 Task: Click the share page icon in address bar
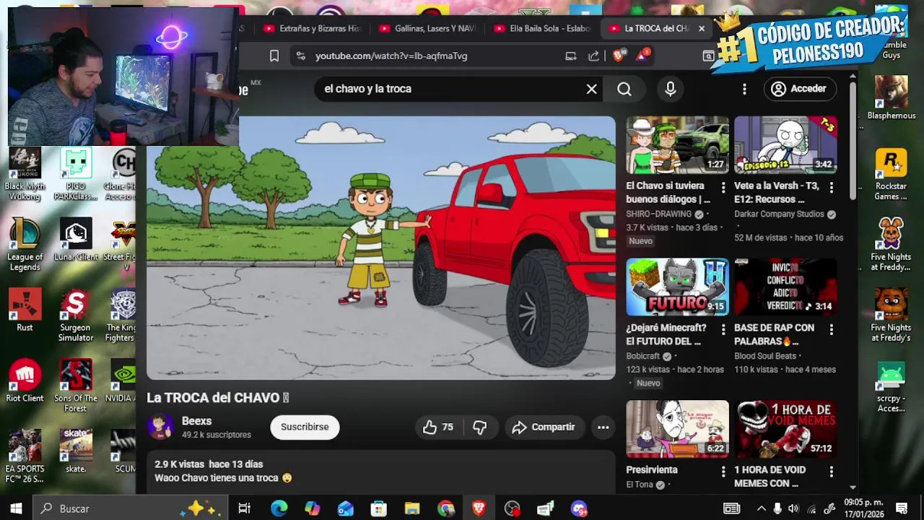pyautogui.click(x=594, y=56)
